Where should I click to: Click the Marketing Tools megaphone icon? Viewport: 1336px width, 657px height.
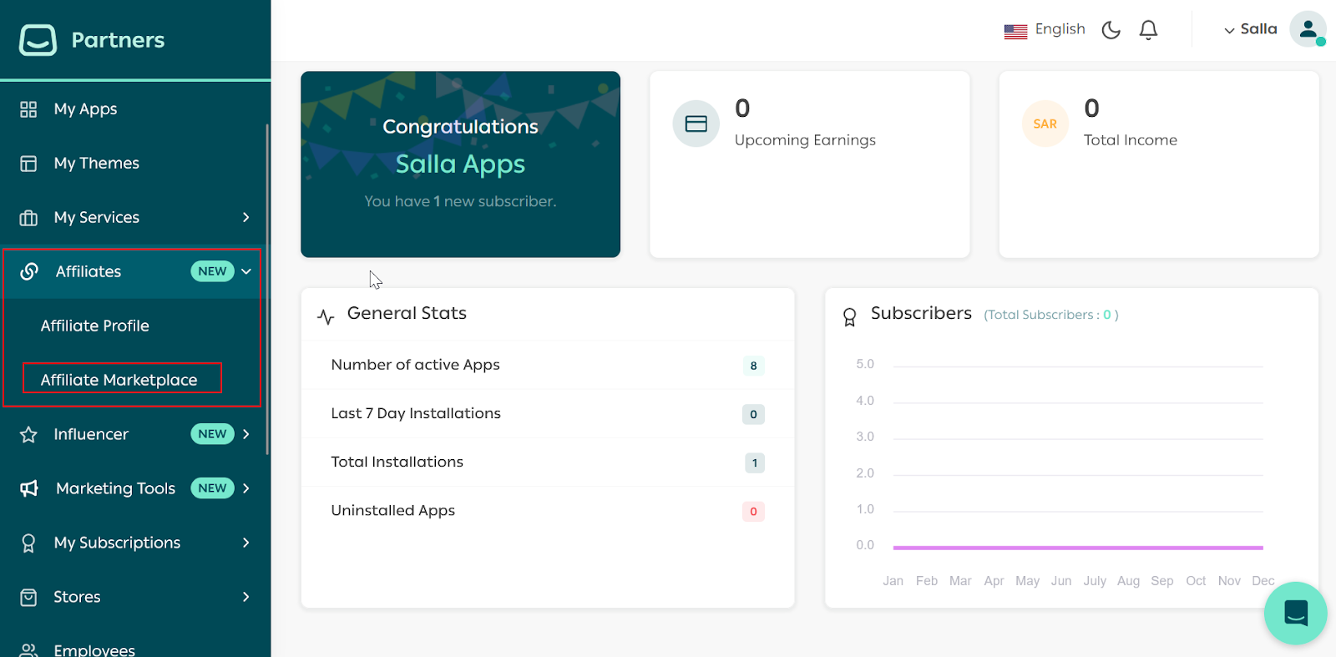coord(29,488)
